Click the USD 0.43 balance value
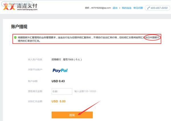The image size is (171, 121). [58, 81]
